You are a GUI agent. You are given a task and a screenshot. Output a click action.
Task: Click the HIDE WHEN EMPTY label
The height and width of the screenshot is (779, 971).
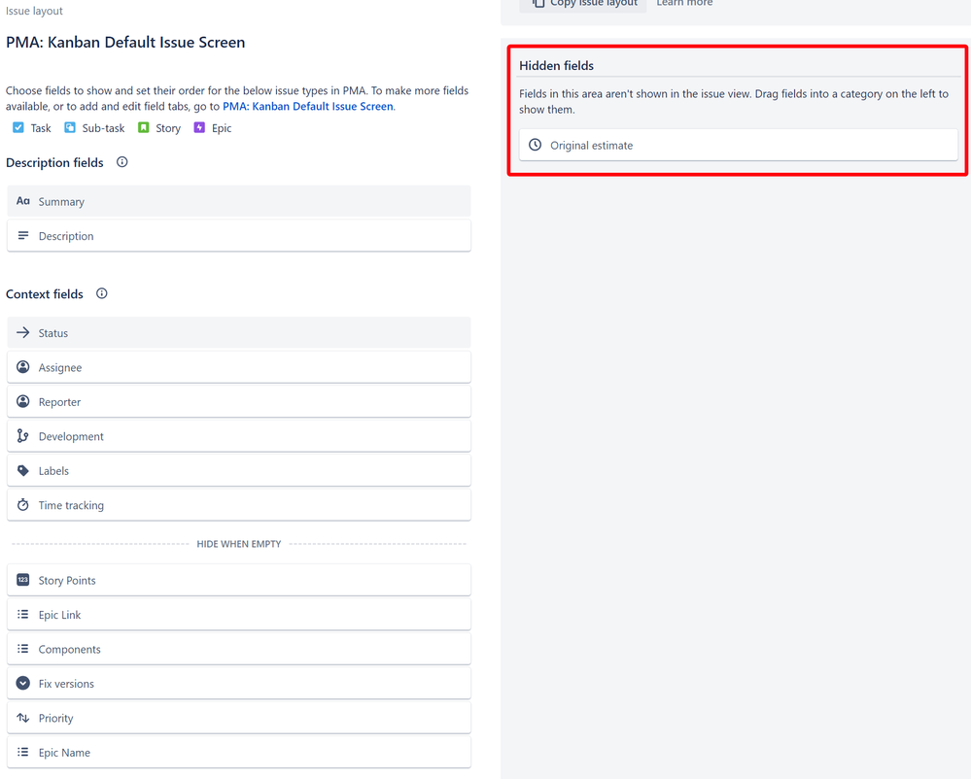239,544
